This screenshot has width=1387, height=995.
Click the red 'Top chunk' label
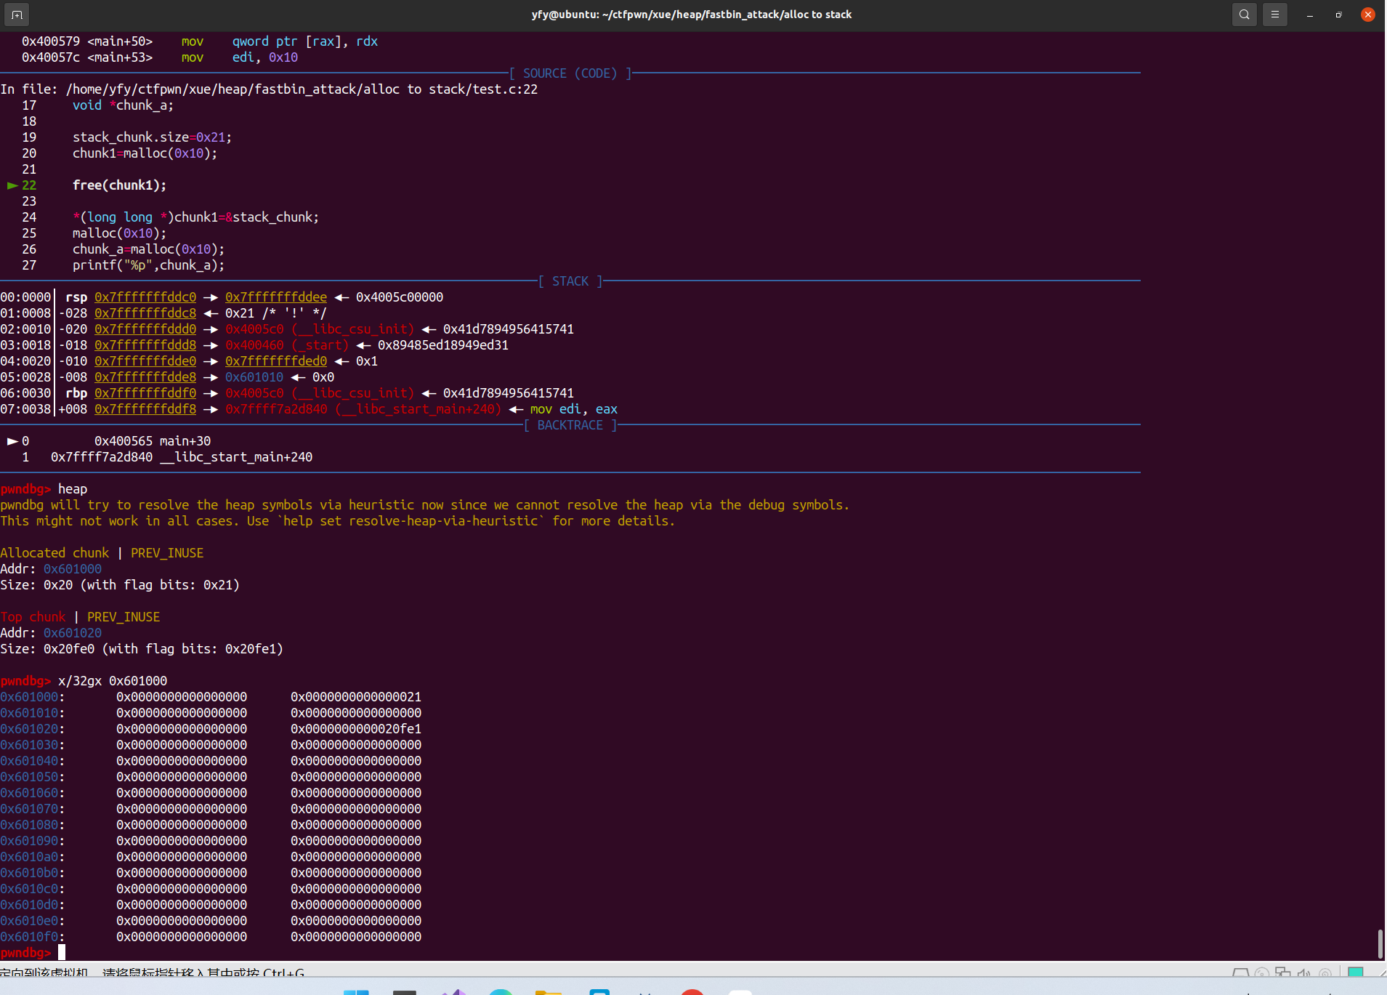33,617
